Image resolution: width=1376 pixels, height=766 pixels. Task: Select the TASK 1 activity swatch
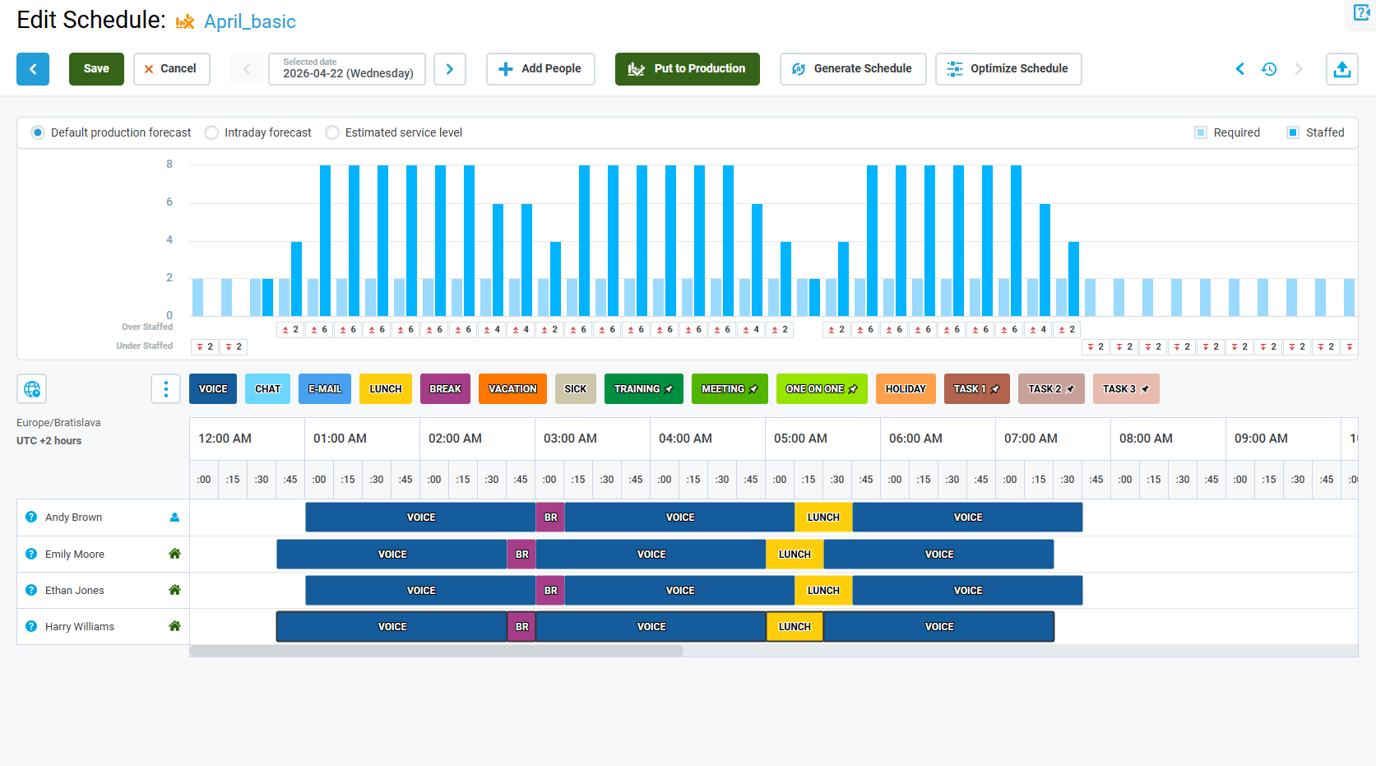coord(977,389)
